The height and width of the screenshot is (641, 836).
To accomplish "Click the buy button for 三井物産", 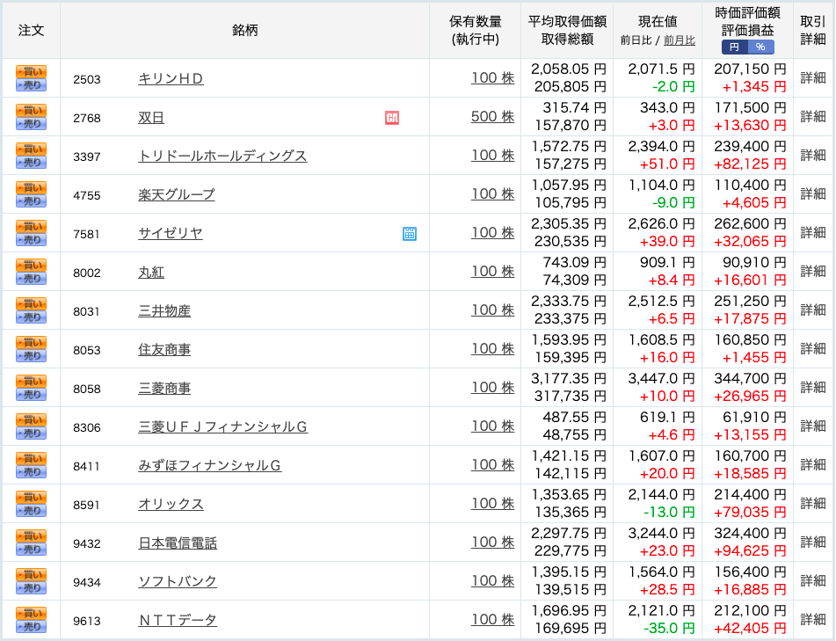I will [x=31, y=303].
